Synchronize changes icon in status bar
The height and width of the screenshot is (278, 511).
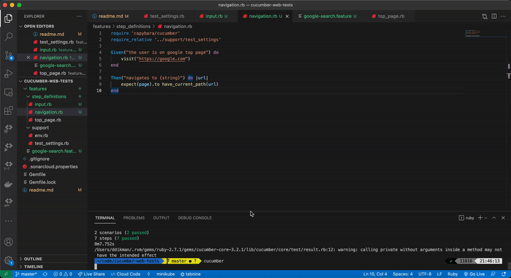(45, 274)
